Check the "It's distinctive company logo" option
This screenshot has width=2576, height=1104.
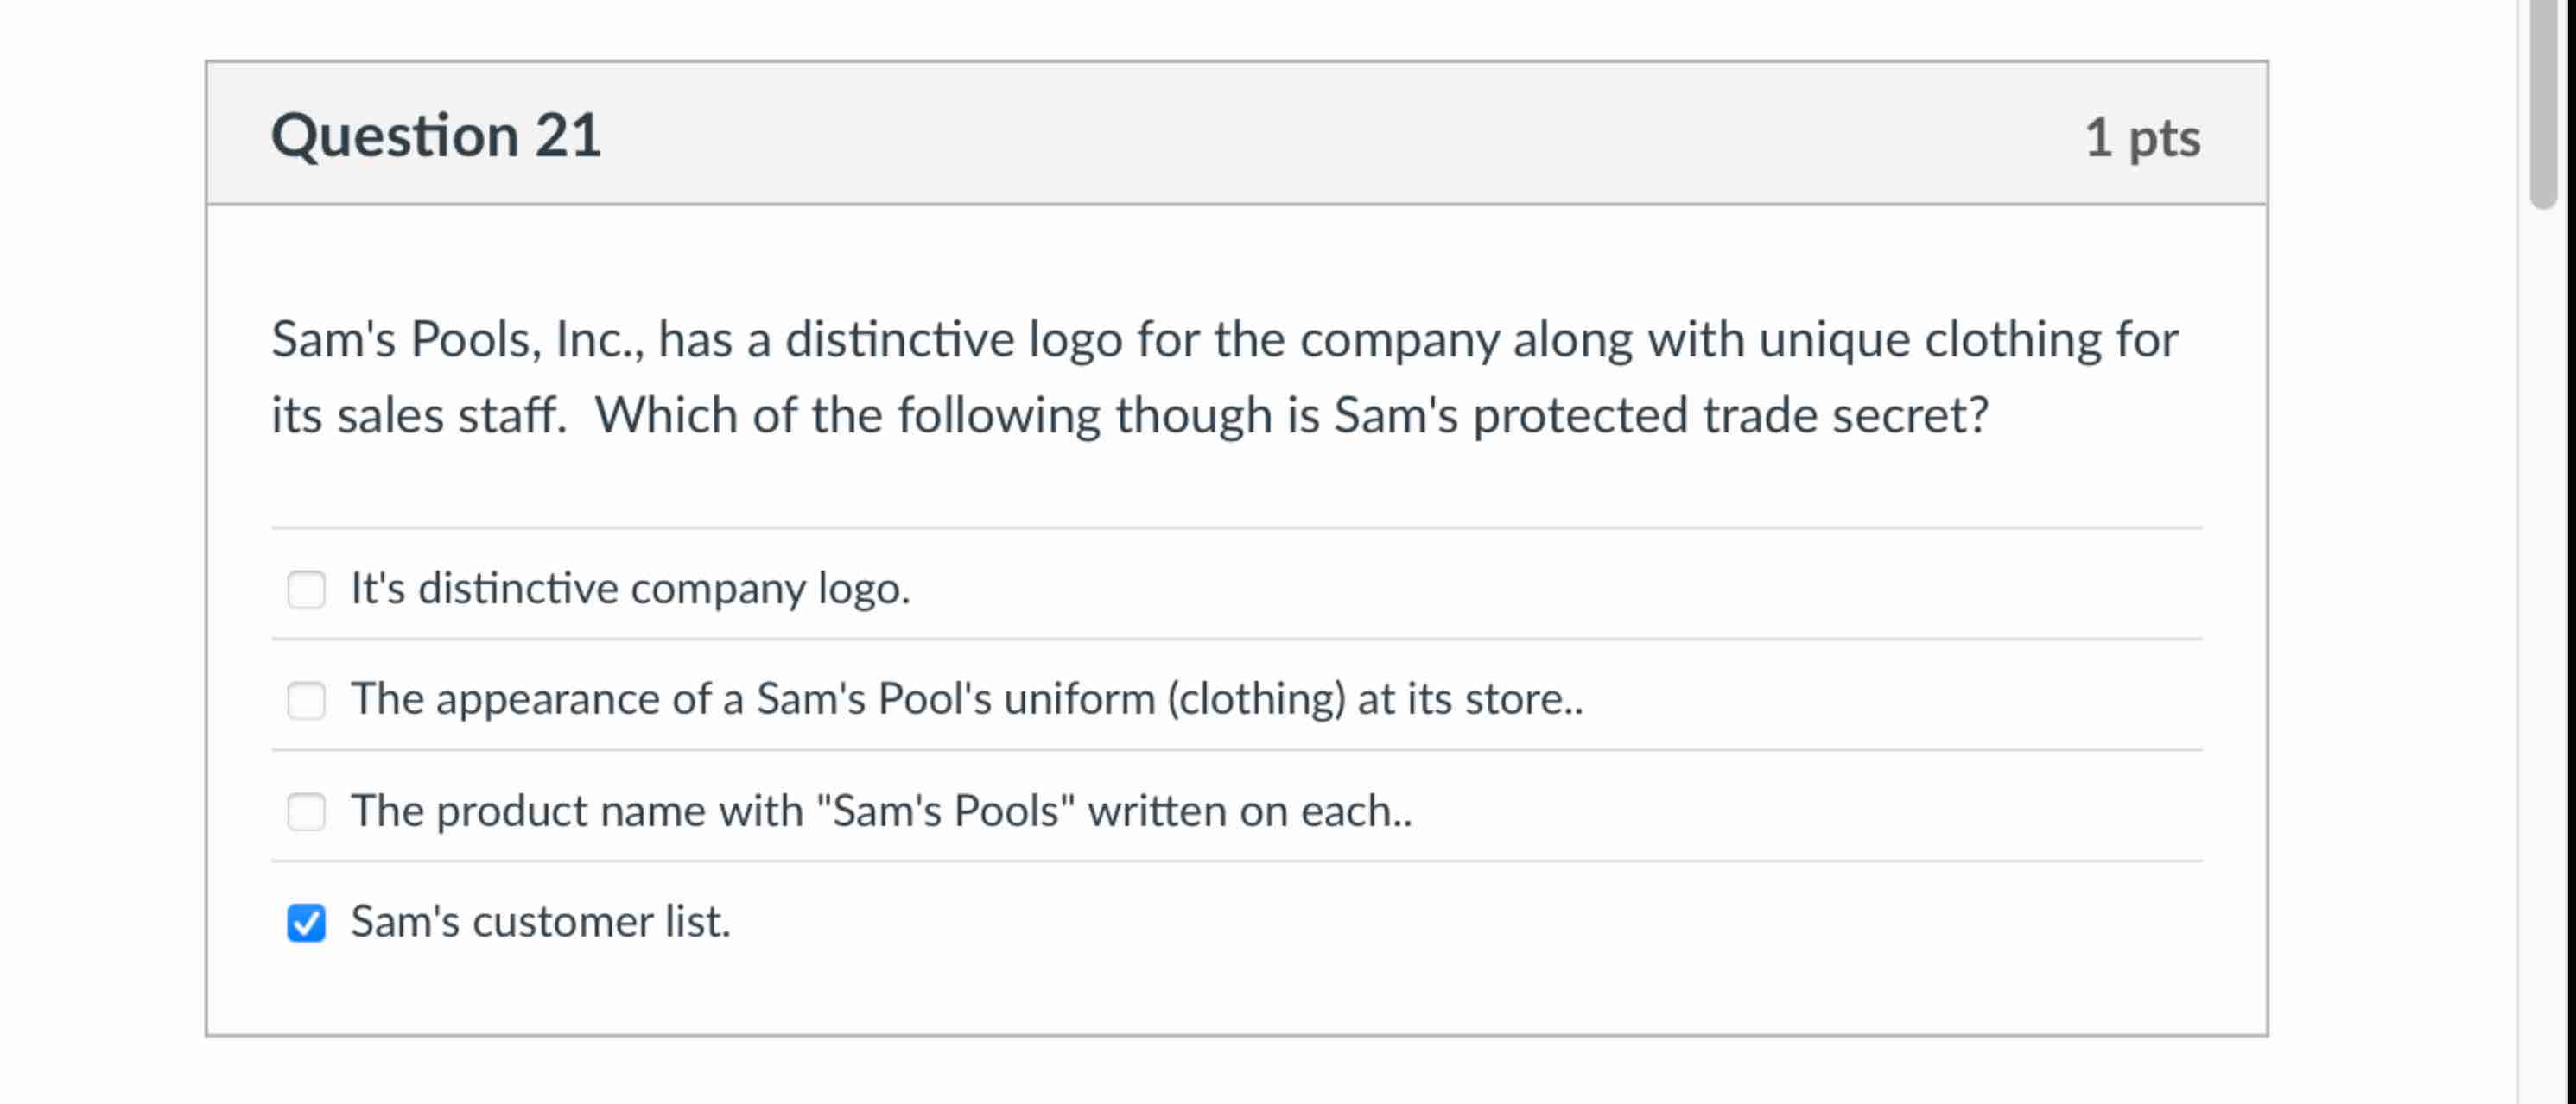click(x=306, y=590)
